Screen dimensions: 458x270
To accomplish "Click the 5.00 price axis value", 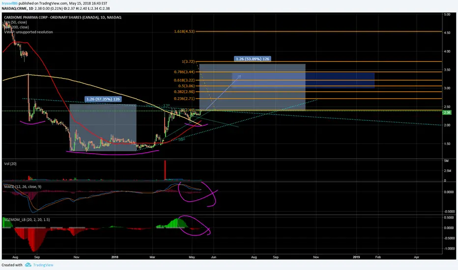I will pos(447,14).
